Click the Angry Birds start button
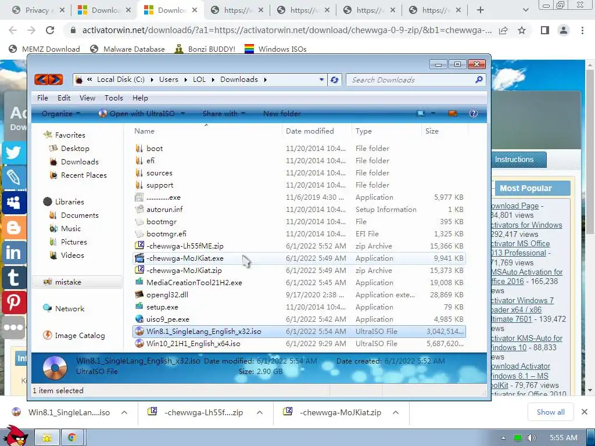 15,436
